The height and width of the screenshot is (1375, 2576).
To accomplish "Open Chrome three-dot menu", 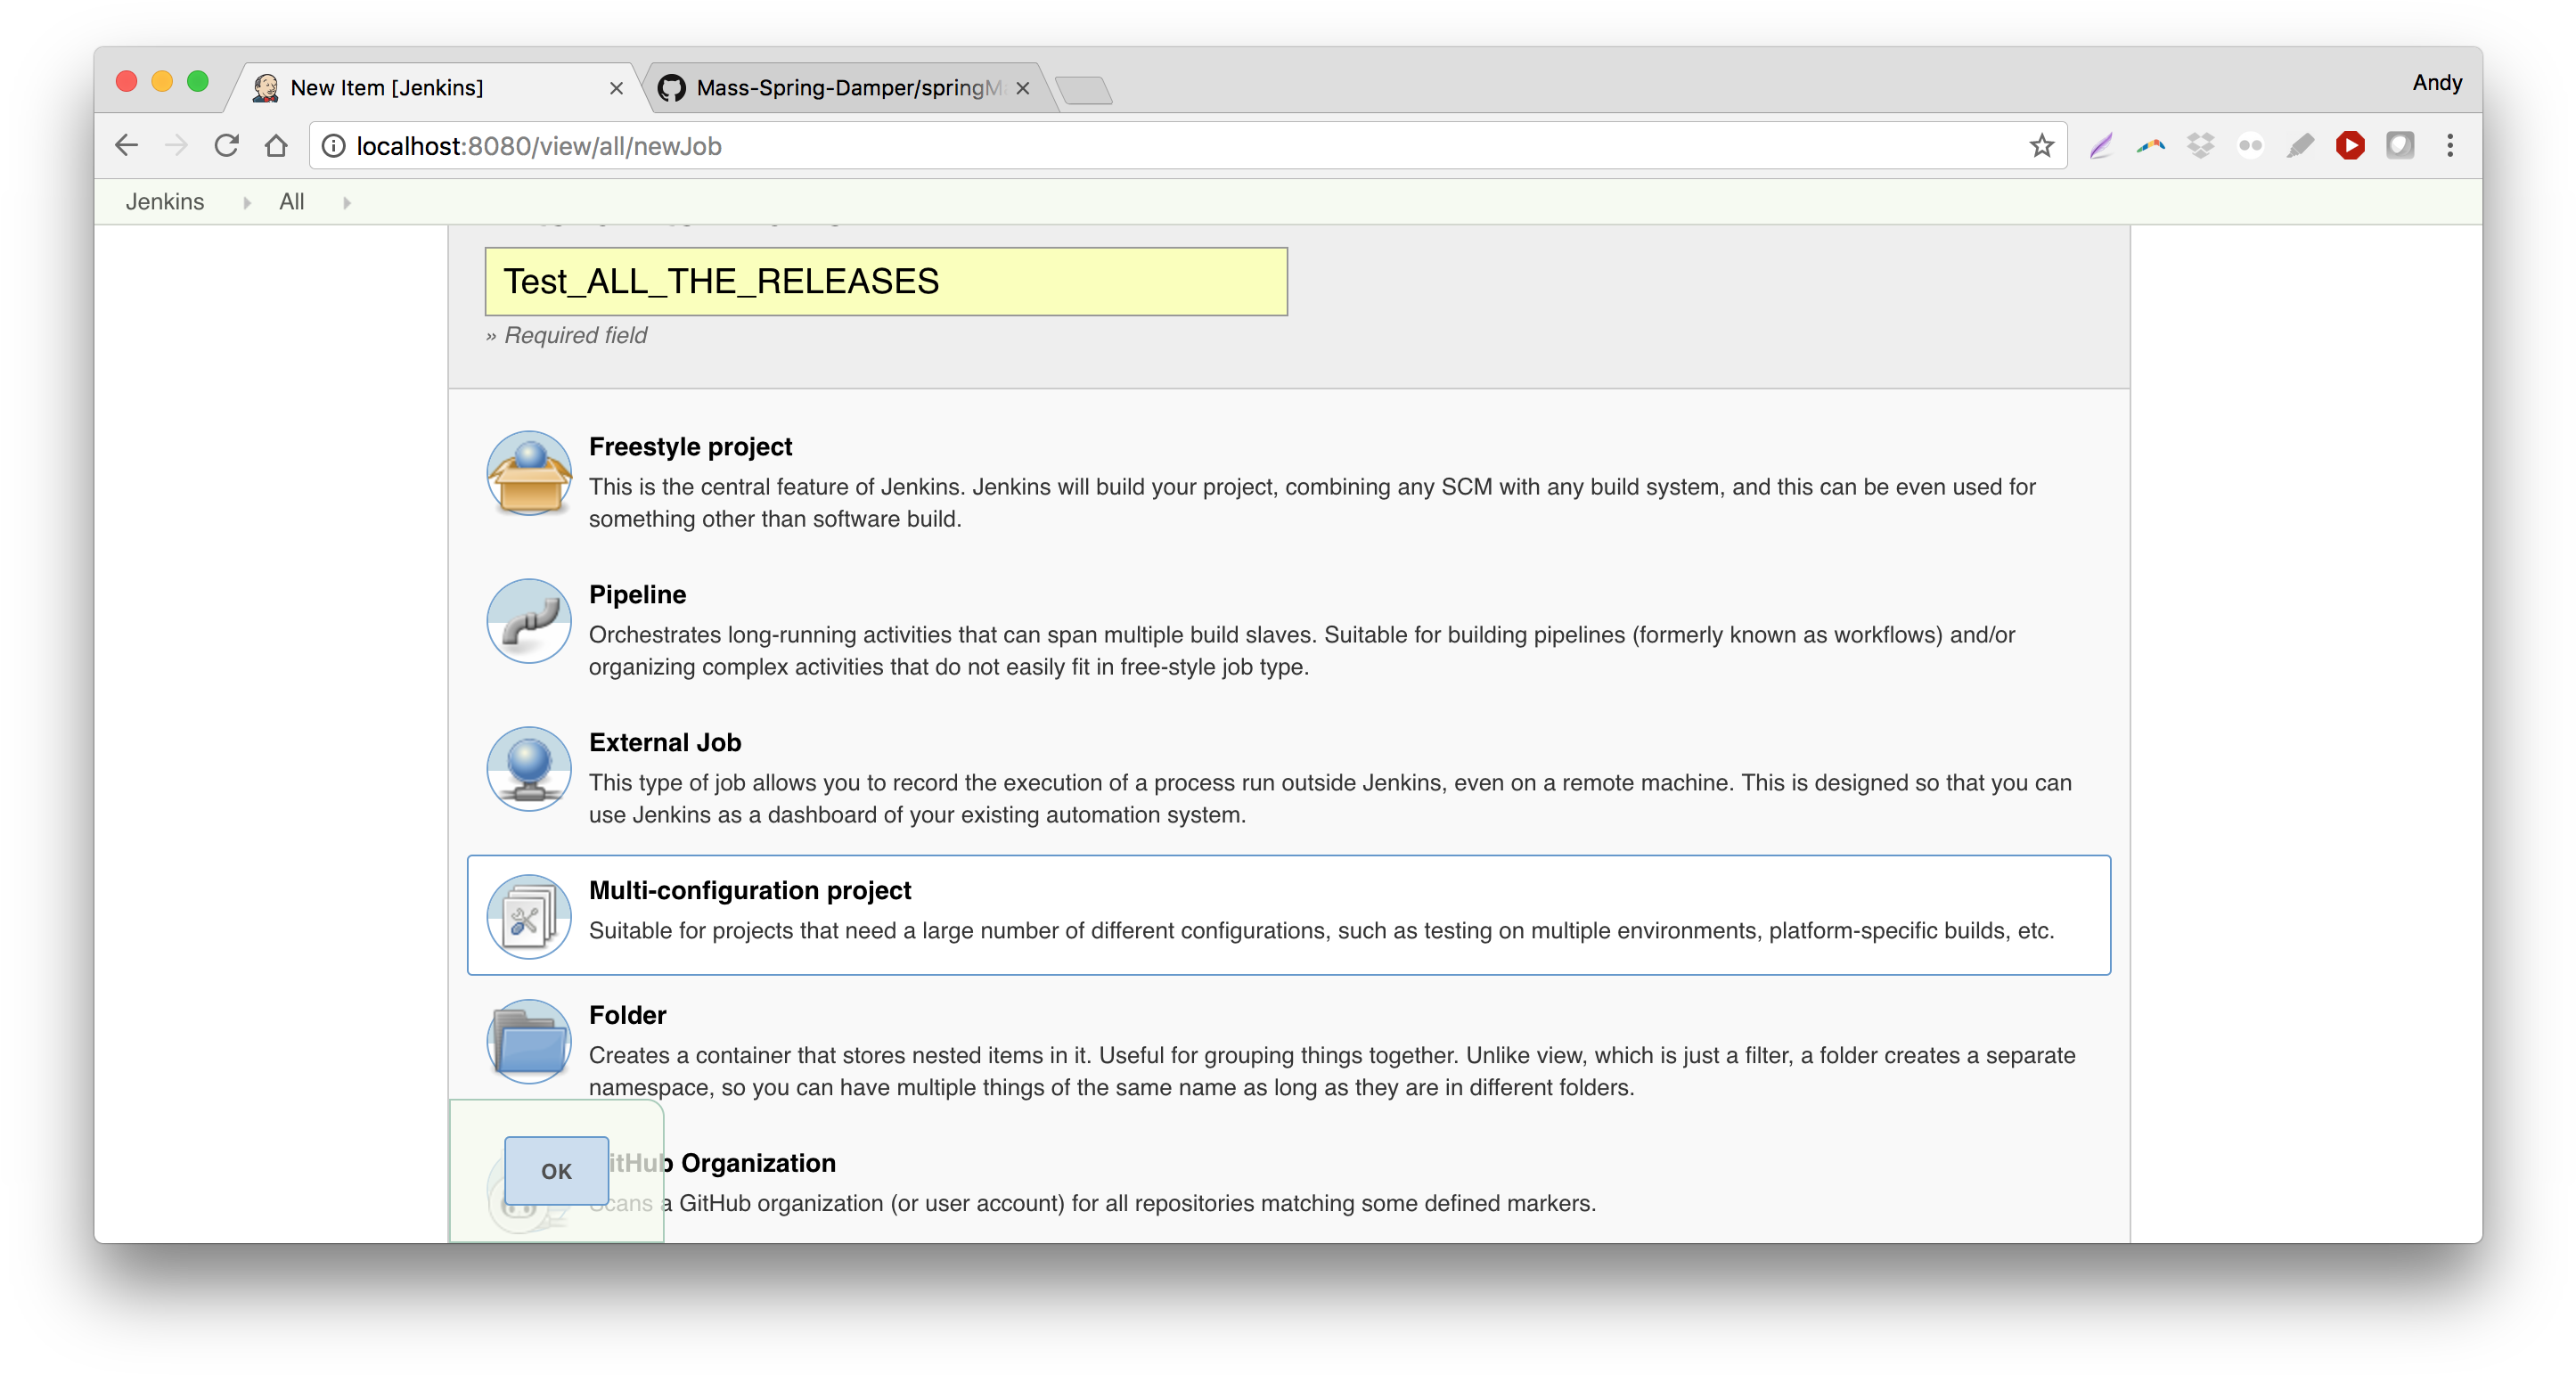I will 2449,146.
